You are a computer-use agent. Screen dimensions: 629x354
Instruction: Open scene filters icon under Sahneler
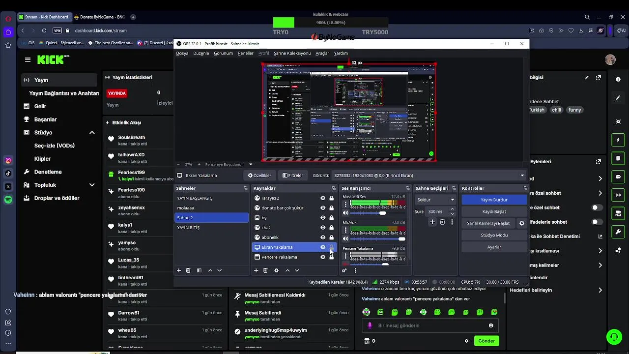tap(199, 270)
